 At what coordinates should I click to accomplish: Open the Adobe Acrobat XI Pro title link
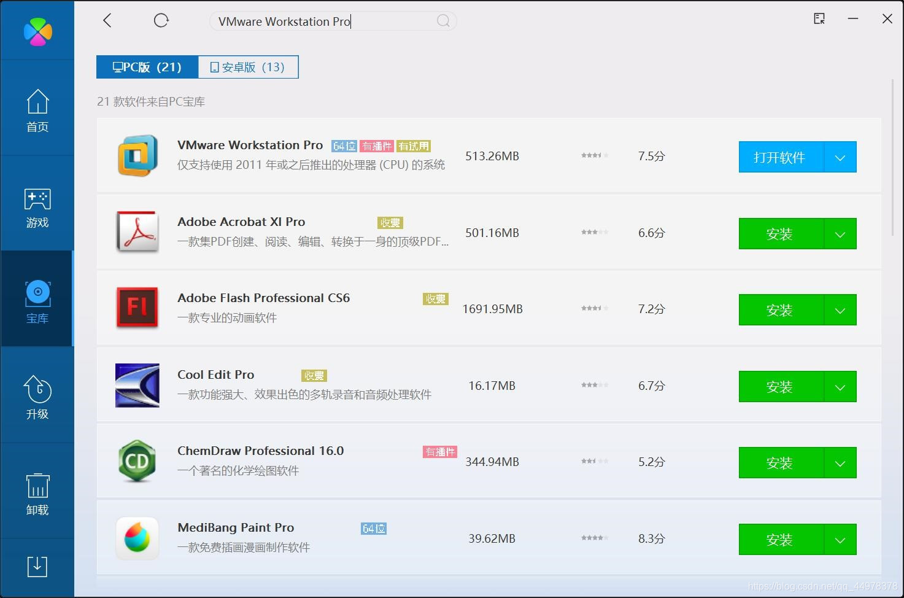(x=241, y=222)
